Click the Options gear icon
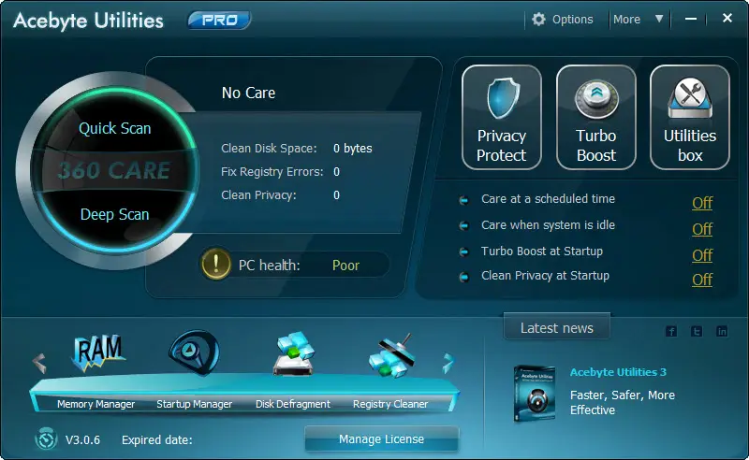 tap(538, 19)
